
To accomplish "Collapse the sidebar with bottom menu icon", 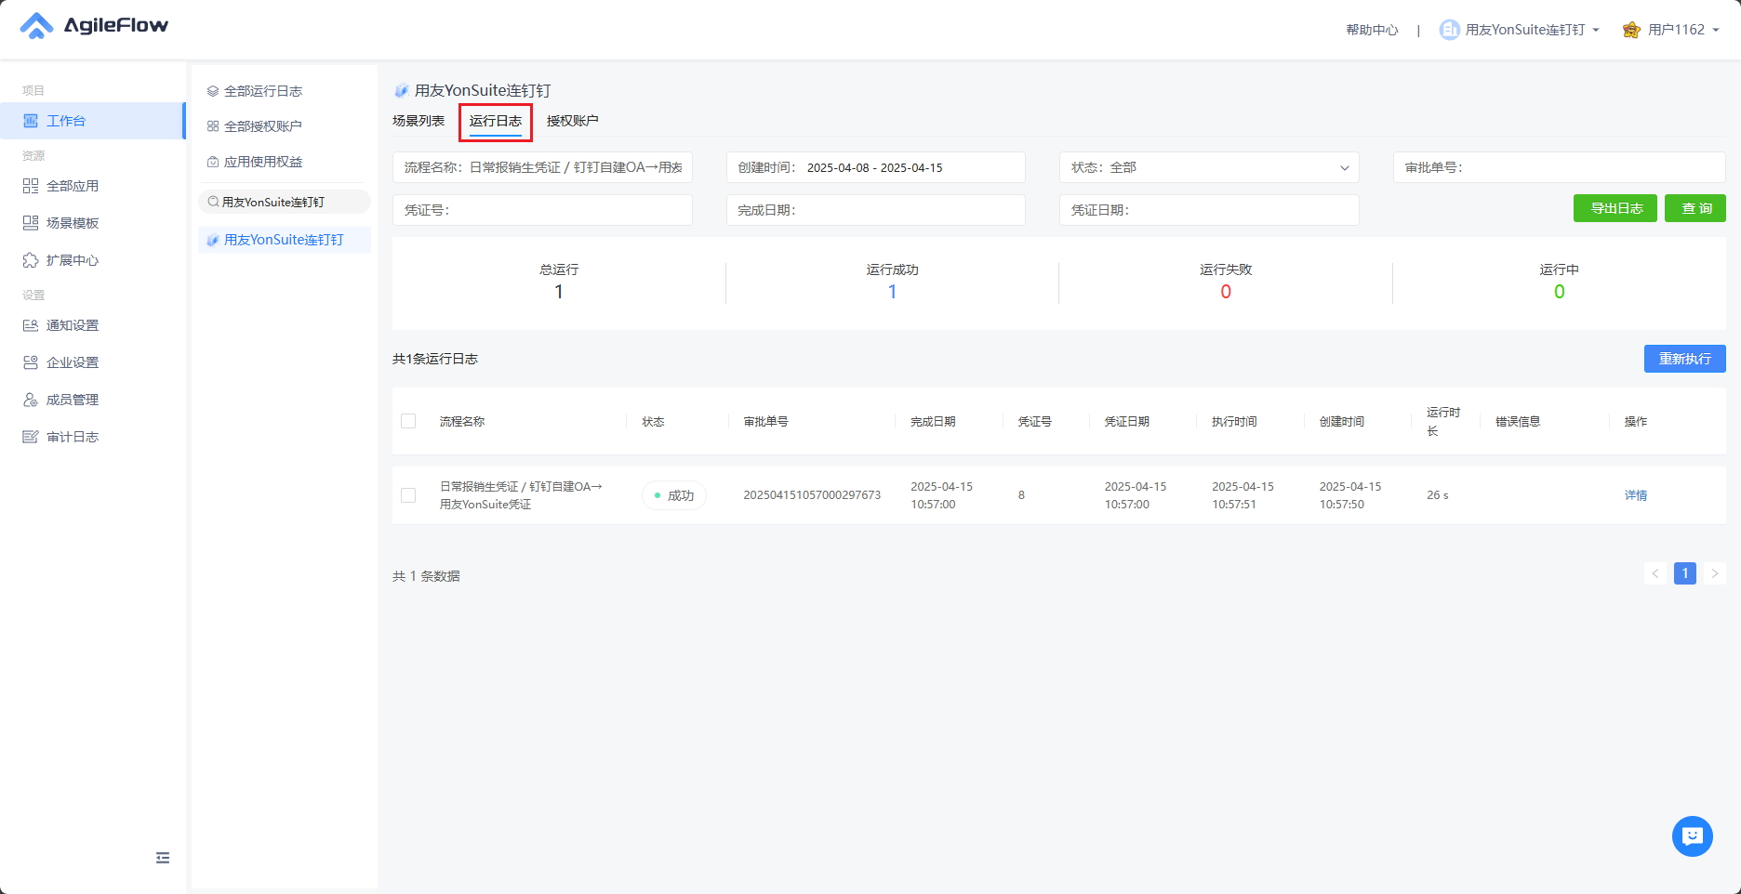I will 163,858.
